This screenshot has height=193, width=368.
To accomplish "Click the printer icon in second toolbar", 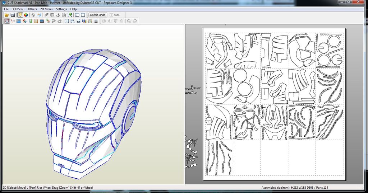I will click(96, 21).
